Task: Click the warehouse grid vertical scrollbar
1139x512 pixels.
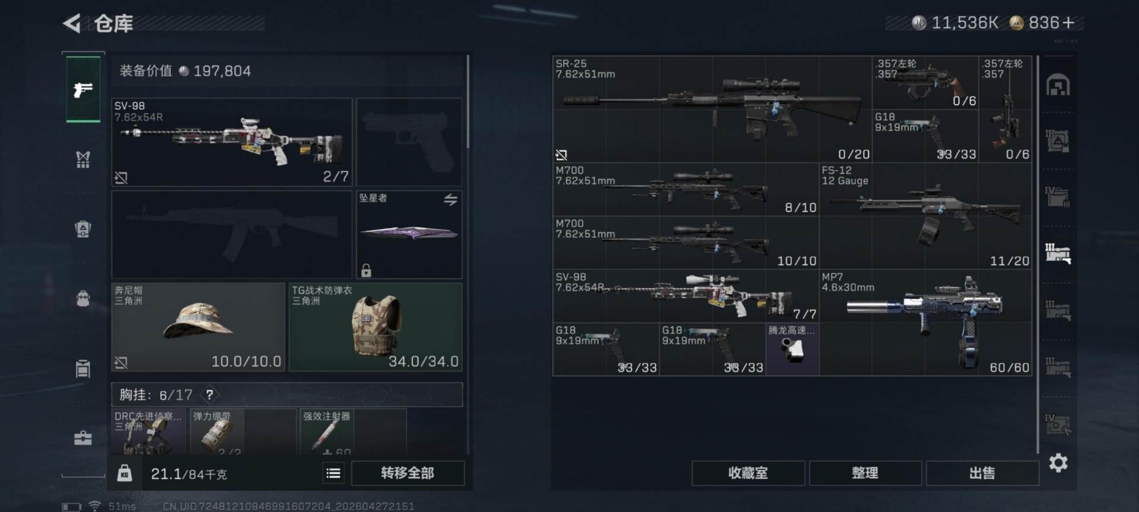Action: click(1038, 255)
